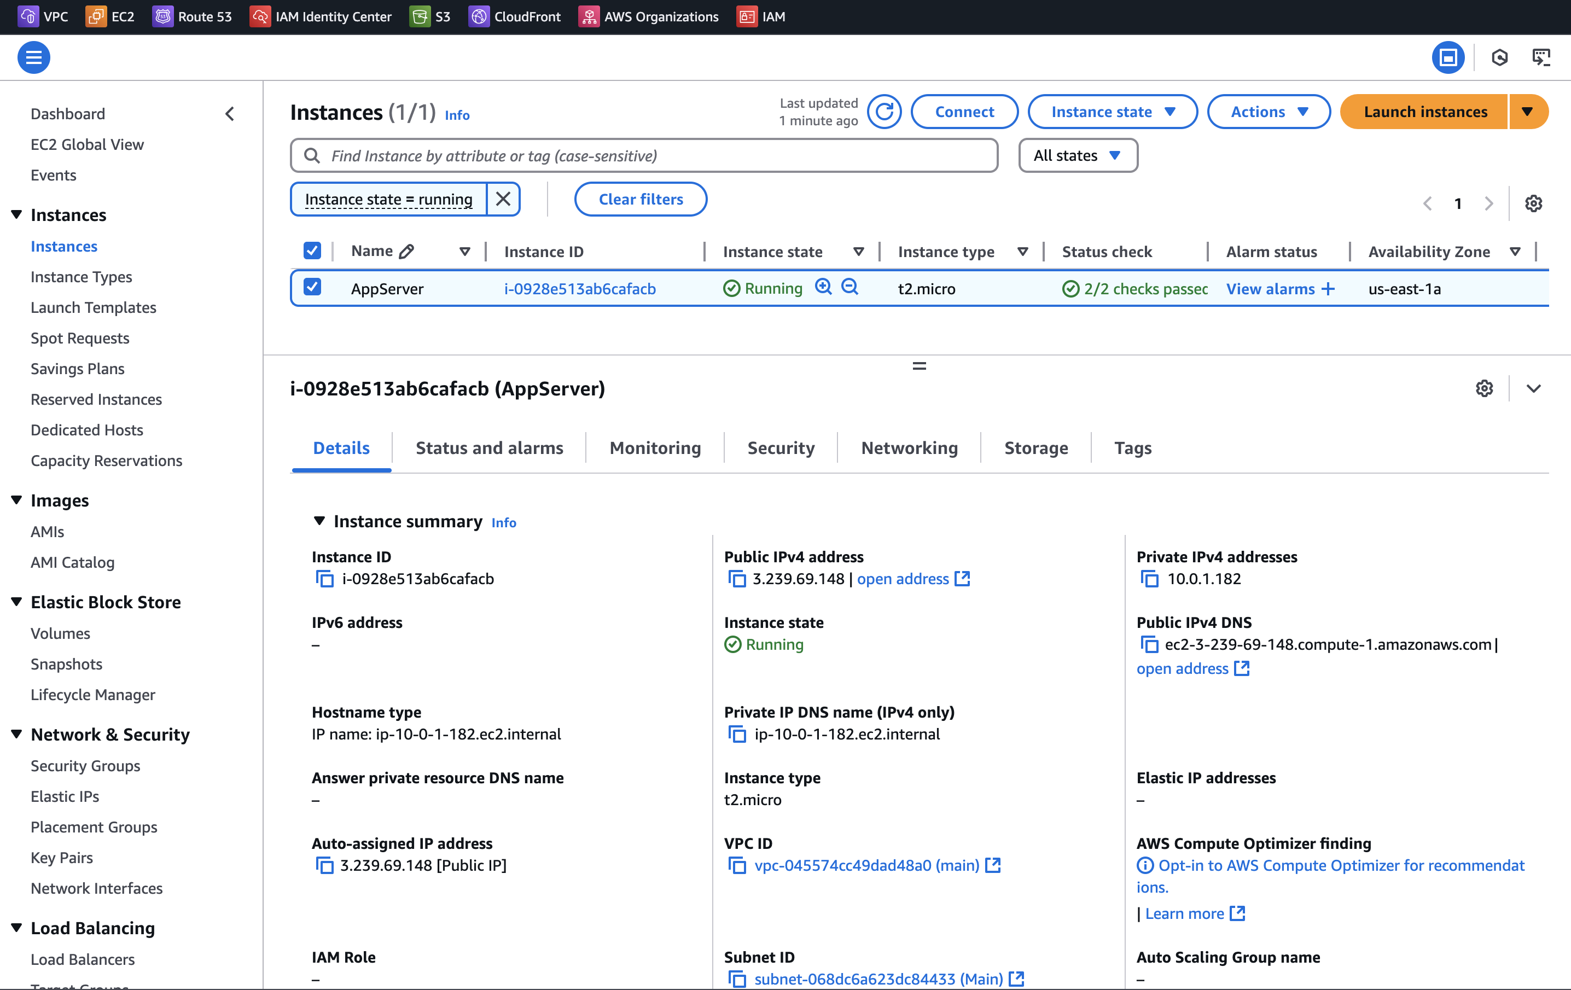This screenshot has width=1571, height=990.
Task: Switch to the Storage tab
Action: (1036, 448)
